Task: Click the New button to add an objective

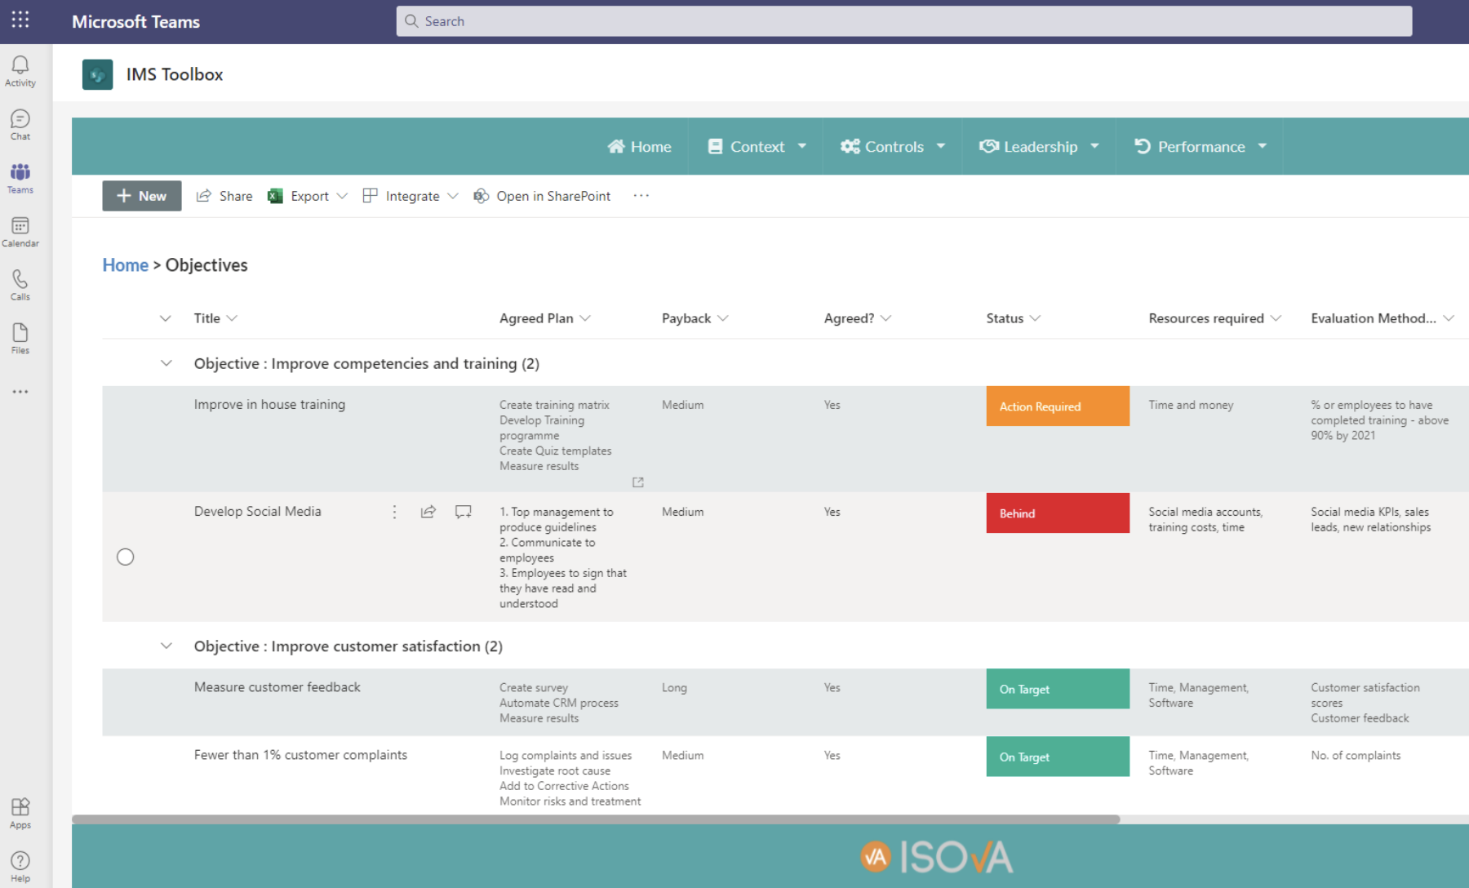Action: [x=141, y=196]
